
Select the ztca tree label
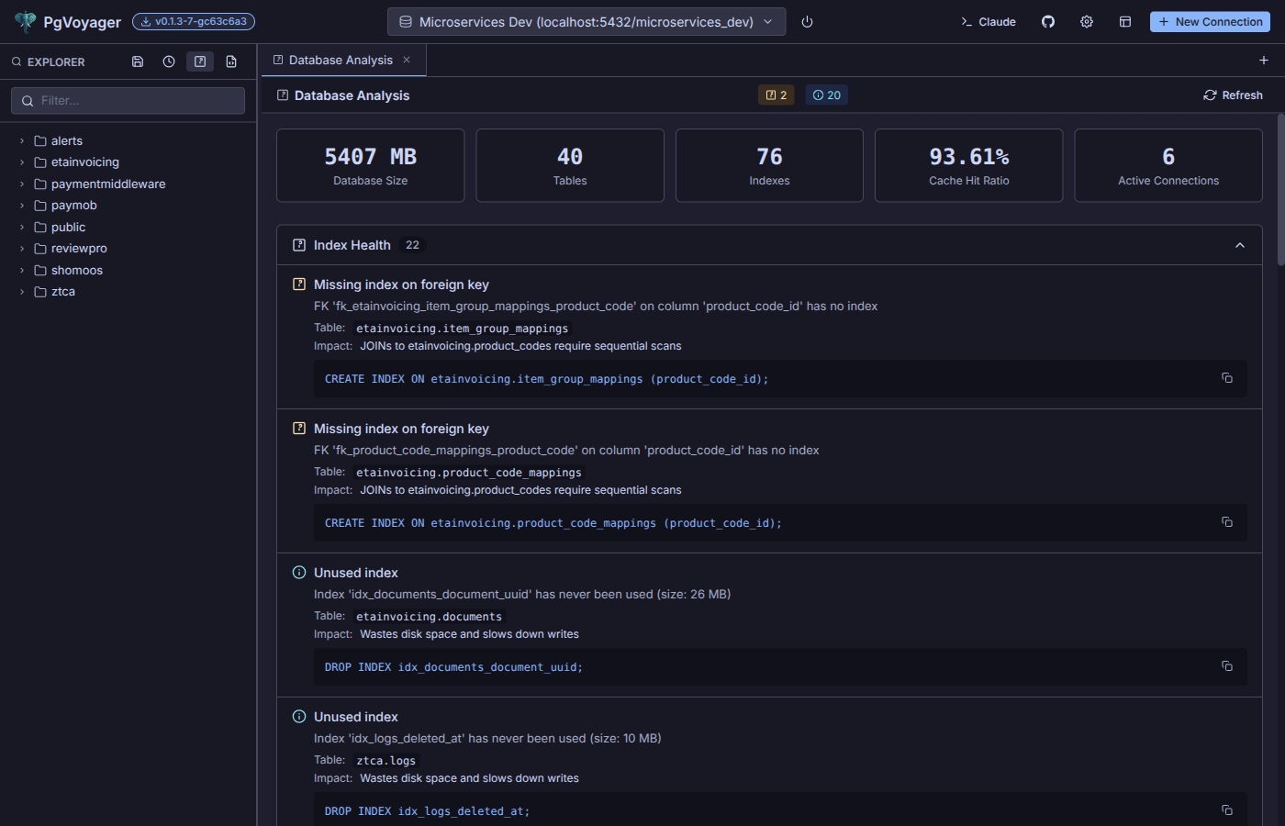pyautogui.click(x=63, y=292)
